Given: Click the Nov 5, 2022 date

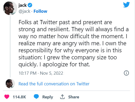Looking at the screenshot, I should [x=51, y=73].
